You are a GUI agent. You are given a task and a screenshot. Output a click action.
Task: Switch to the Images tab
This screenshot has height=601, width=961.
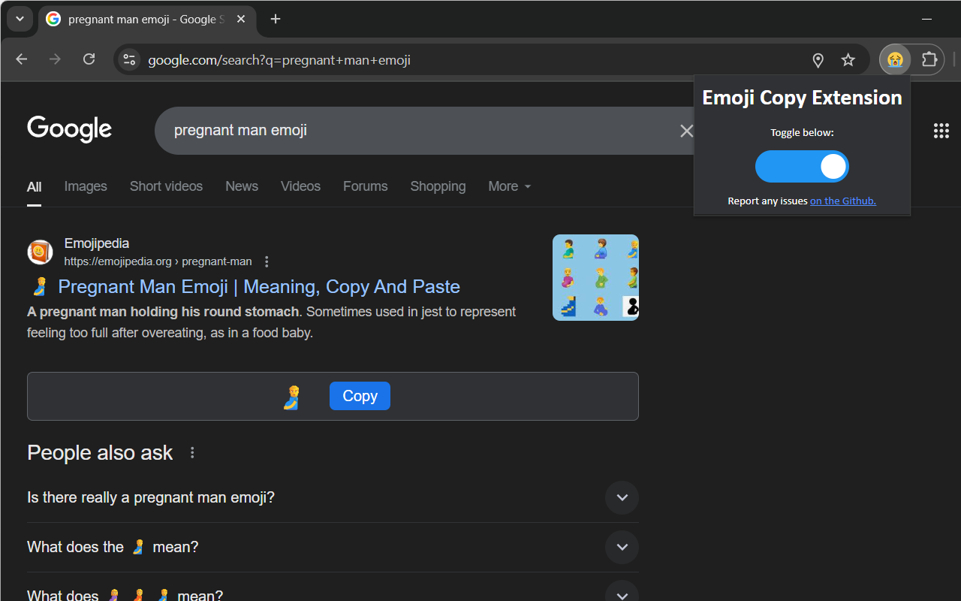pyautogui.click(x=86, y=186)
